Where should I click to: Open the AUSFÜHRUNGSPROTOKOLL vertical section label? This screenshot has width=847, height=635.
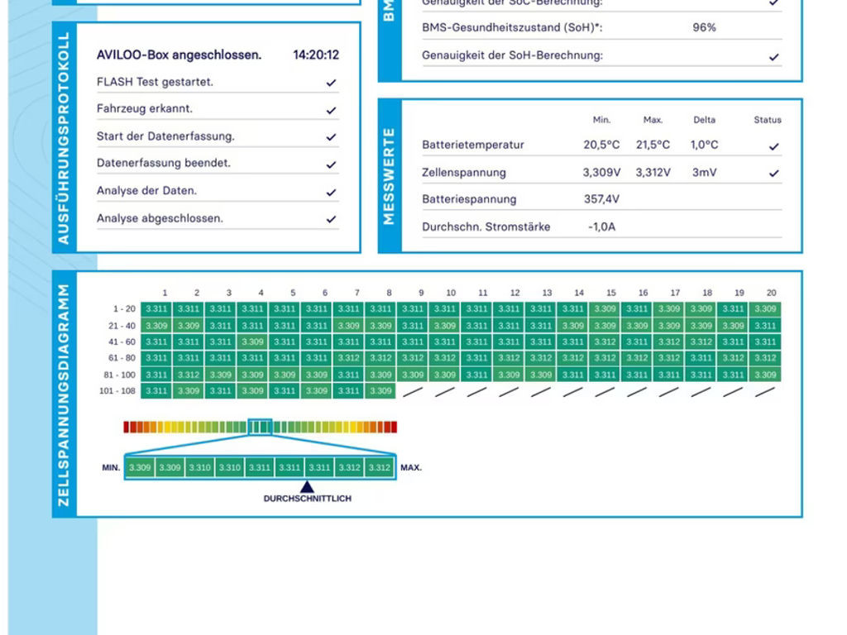pyautogui.click(x=64, y=137)
